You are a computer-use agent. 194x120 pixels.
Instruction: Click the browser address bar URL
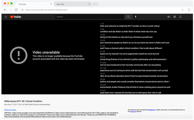pyautogui.click(x=46, y=10)
